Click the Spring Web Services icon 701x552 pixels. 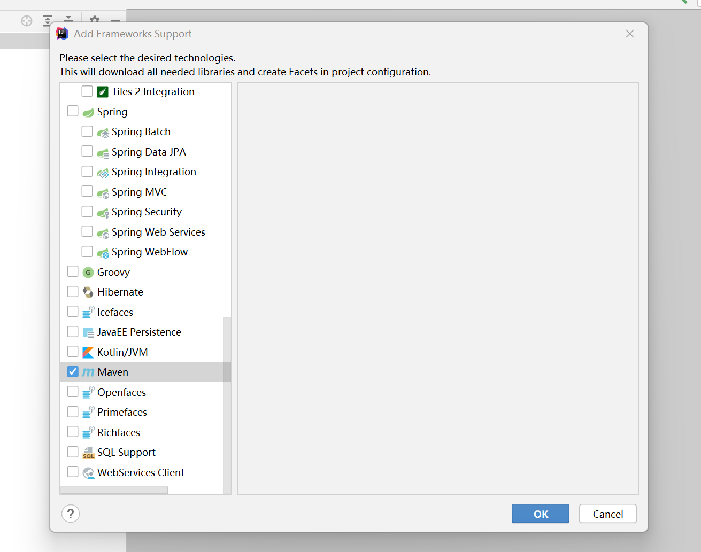(x=103, y=233)
